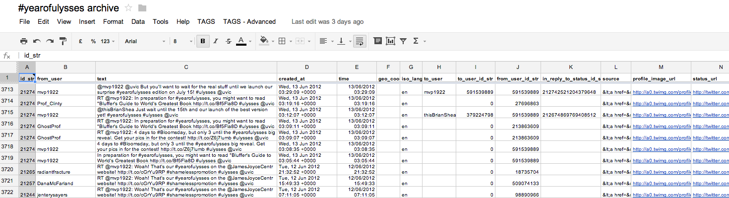Click cell with from_user jenterysayers
The width and height of the screenshot is (729, 198).
pos(65,192)
